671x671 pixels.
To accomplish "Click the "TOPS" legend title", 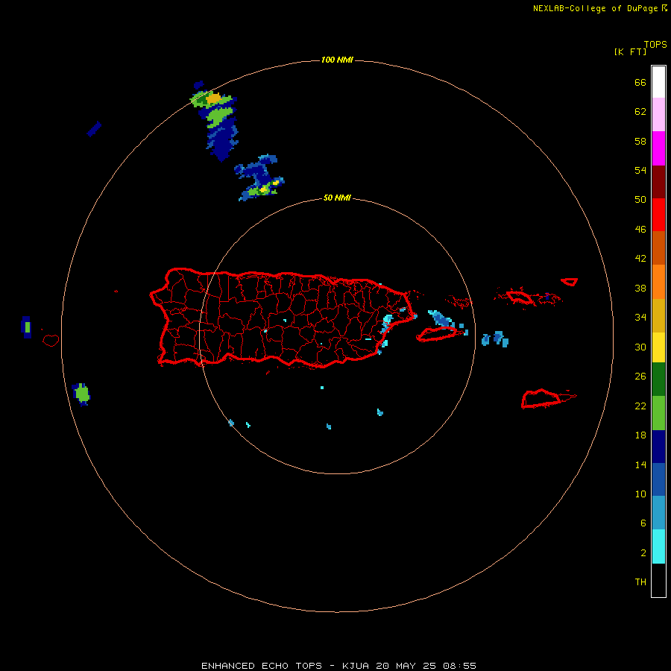I will tap(655, 44).
